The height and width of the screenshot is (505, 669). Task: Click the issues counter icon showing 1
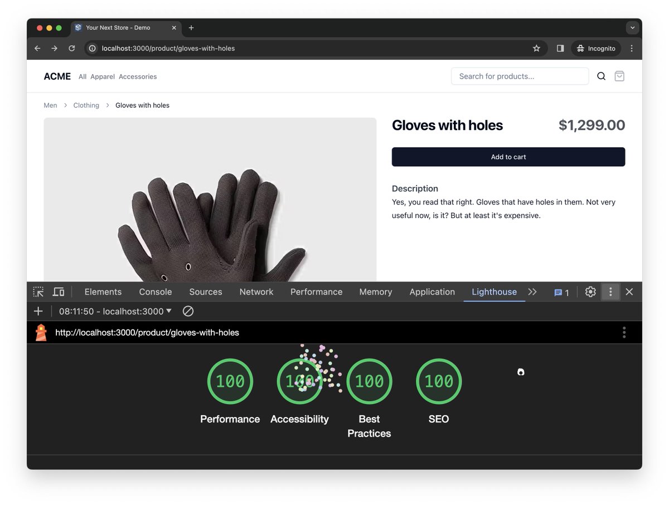pyautogui.click(x=557, y=292)
